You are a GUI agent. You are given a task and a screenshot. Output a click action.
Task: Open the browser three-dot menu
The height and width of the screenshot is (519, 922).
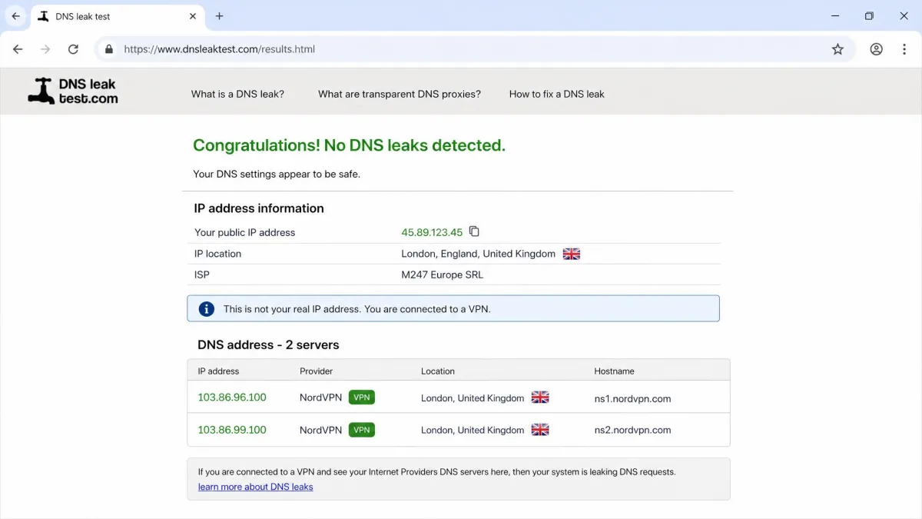(x=904, y=49)
